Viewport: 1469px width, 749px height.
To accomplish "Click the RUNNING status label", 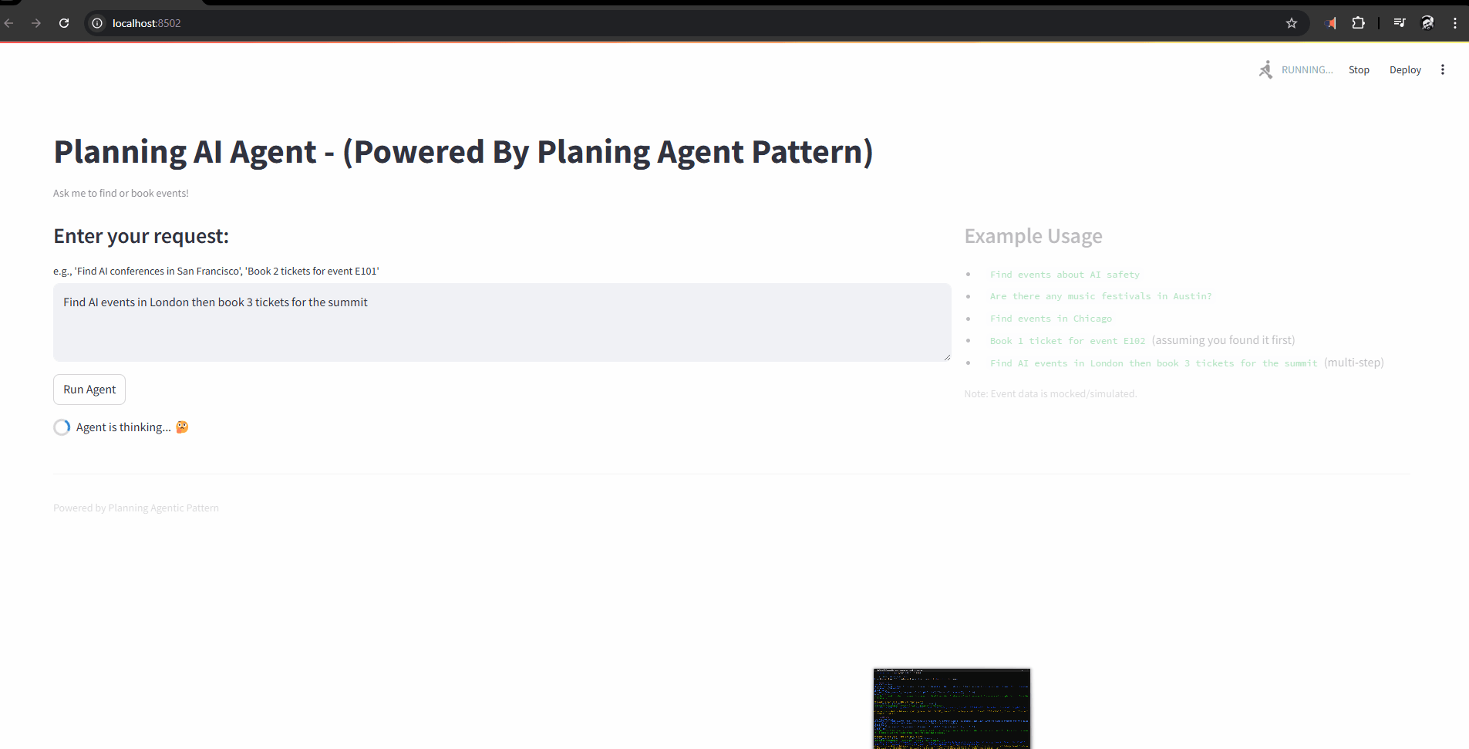I will point(1307,69).
